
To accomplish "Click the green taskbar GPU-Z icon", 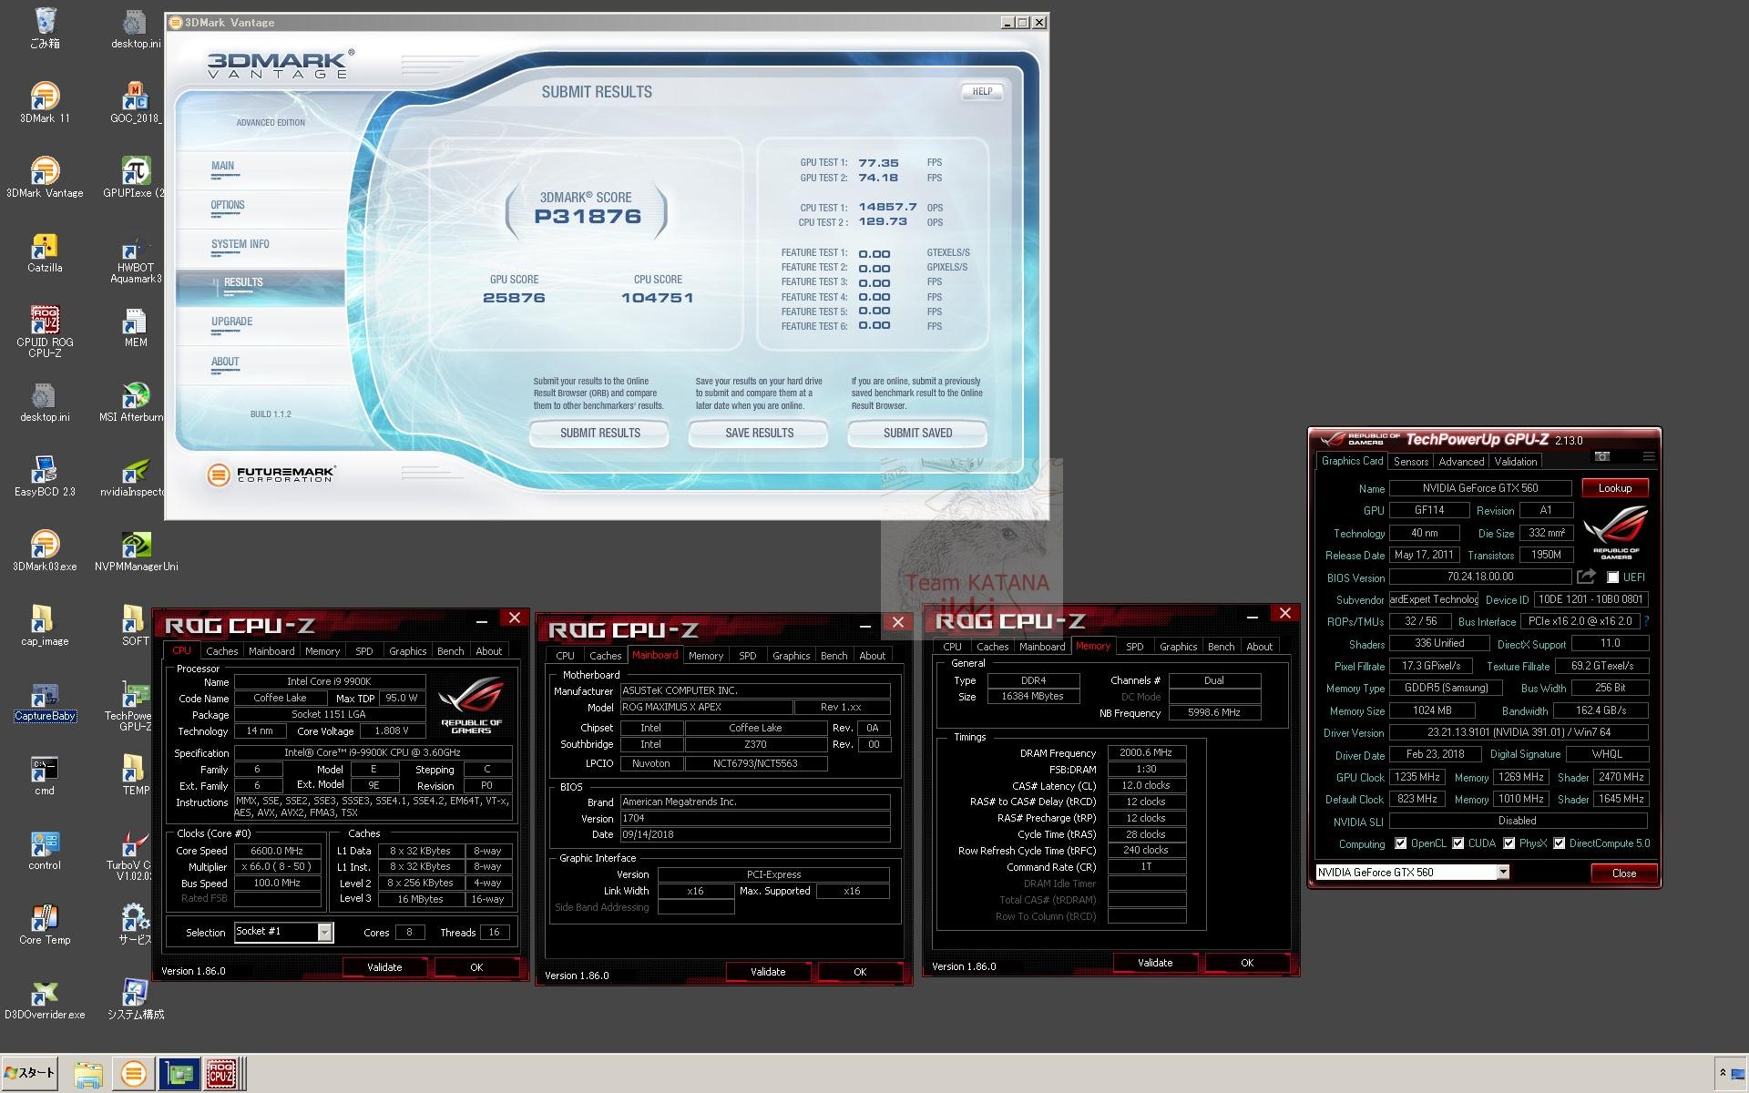I will [x=179, y=1075].
